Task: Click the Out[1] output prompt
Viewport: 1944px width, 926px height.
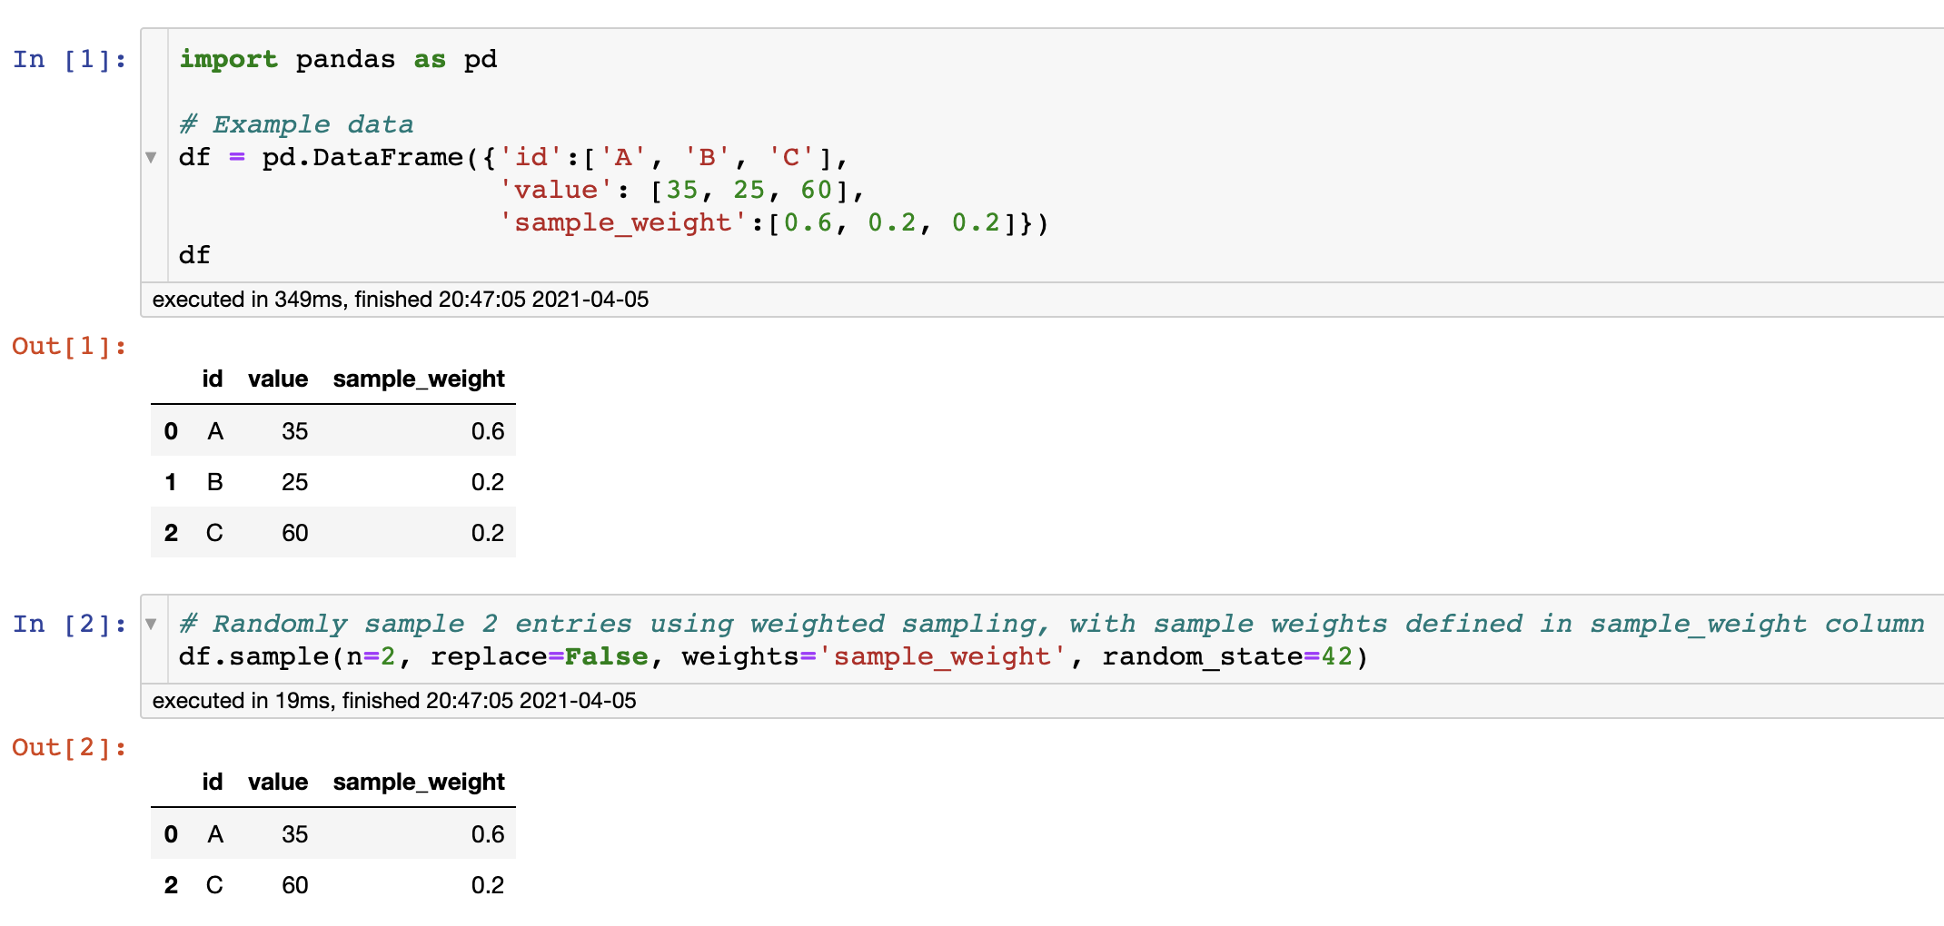Action: (69, 347)
